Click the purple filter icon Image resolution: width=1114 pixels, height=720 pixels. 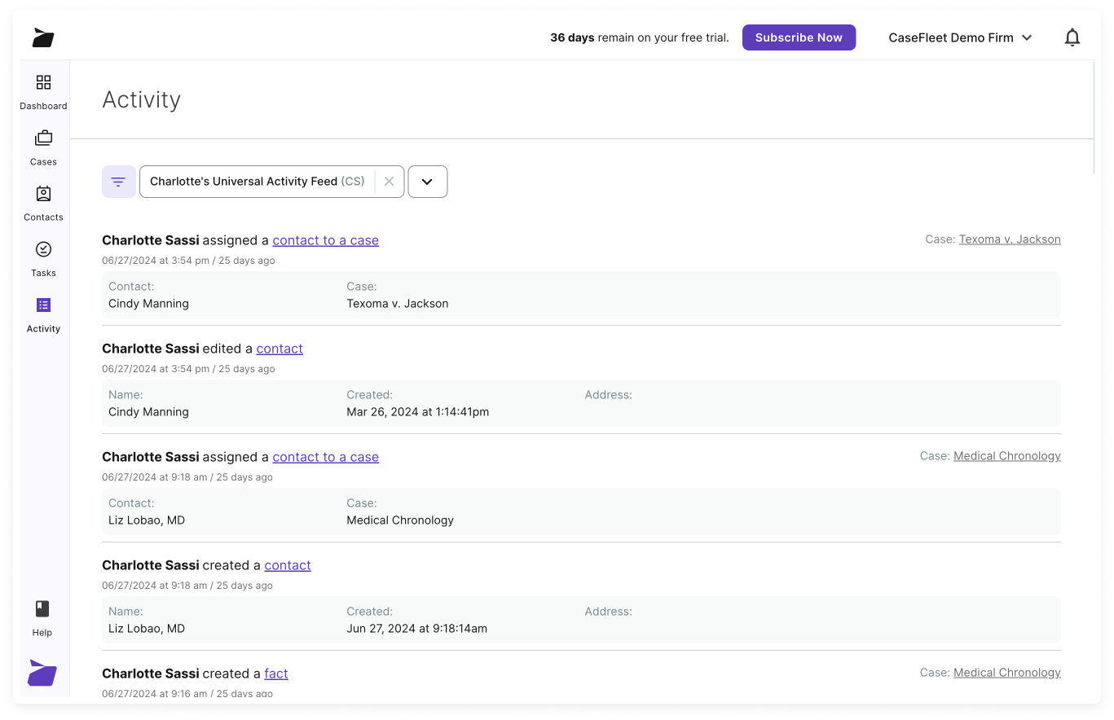point(118,181)
